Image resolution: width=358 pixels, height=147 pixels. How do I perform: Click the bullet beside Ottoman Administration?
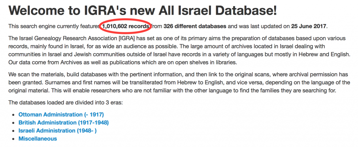coord(14,115)
